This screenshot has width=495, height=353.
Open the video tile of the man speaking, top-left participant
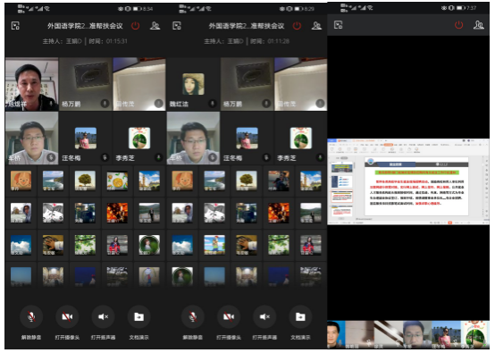(32, 84)
